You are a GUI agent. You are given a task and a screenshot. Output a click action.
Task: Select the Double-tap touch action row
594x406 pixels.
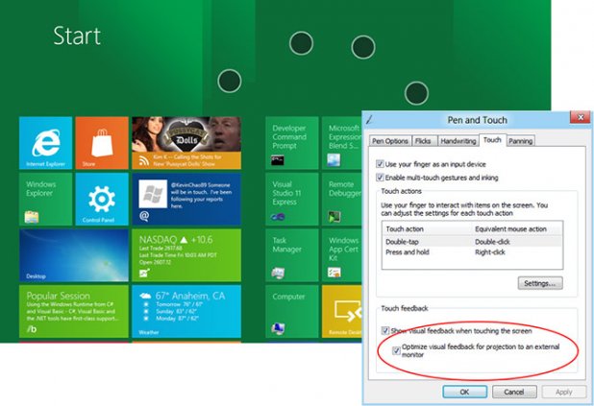pos(472,242)
